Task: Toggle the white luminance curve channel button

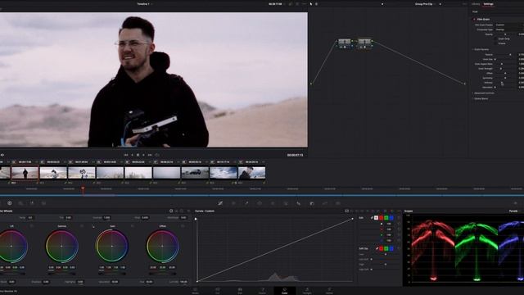Action: click(x=376, y=218)
